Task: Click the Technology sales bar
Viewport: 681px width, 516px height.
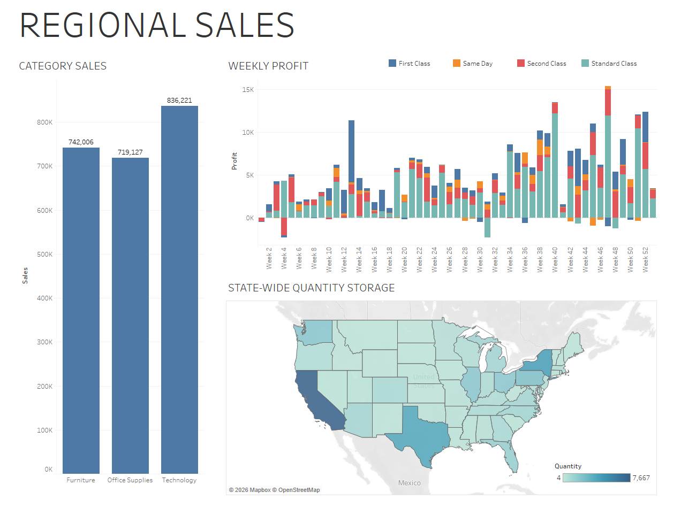Action: pos(179,289)
